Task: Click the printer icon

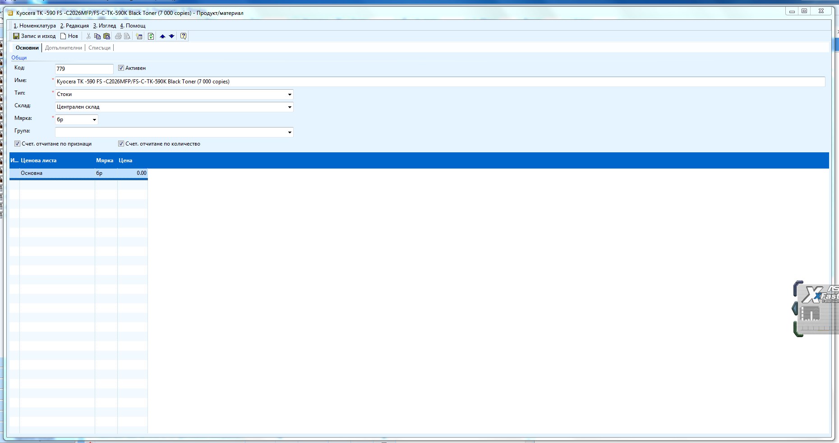Action: pos(118,36)
